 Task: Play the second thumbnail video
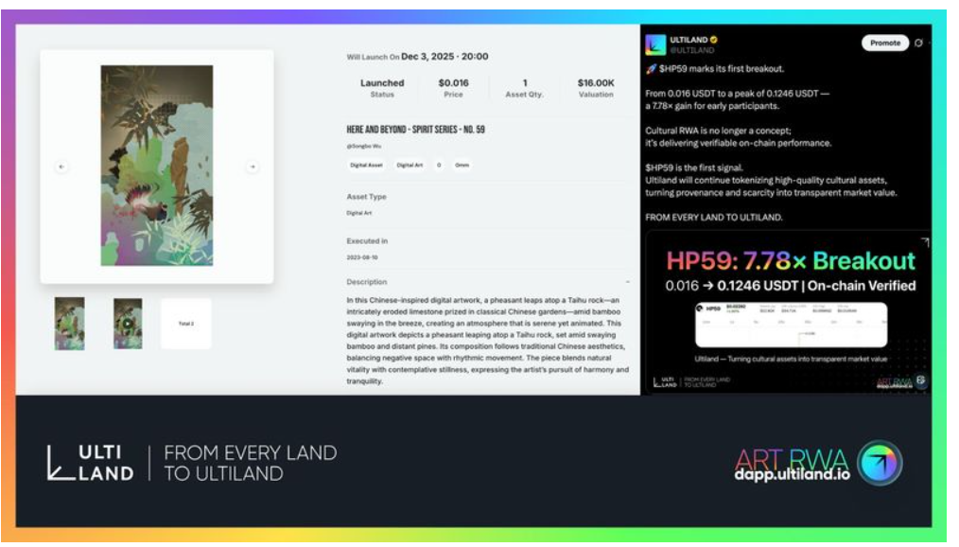point(128,324)
